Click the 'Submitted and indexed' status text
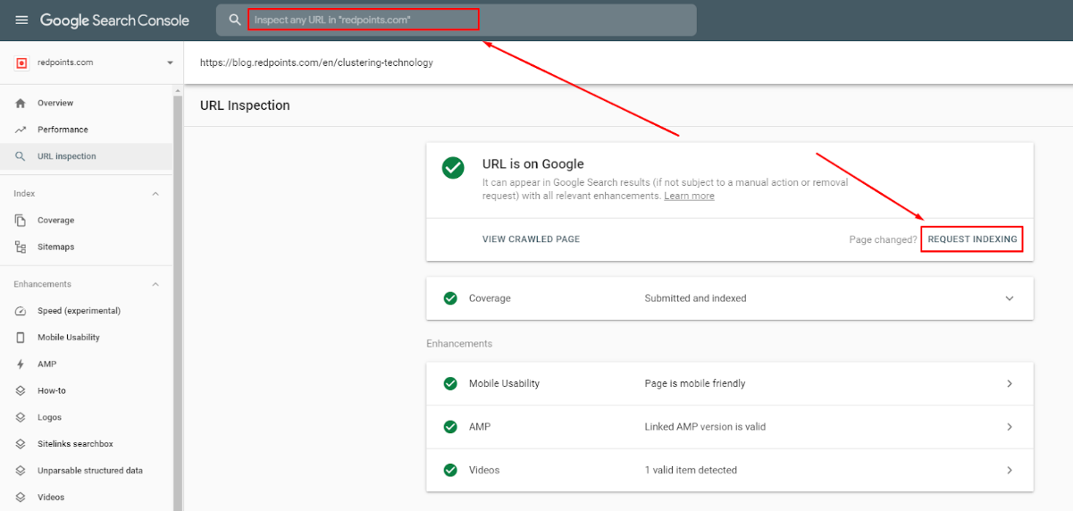This screenshot has width=1073, height=511. pos(695,298)
